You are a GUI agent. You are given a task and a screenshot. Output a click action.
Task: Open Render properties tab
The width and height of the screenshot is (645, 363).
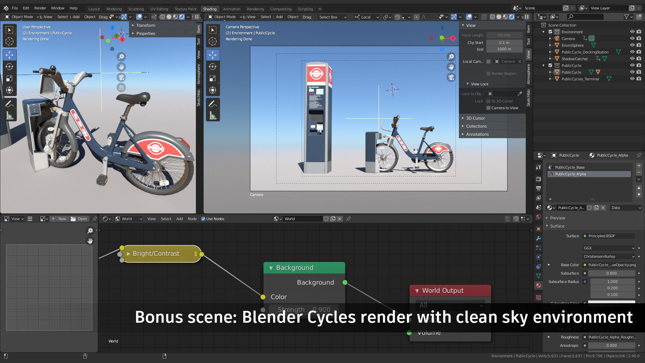pyautogui.click(x=539, y=179)
